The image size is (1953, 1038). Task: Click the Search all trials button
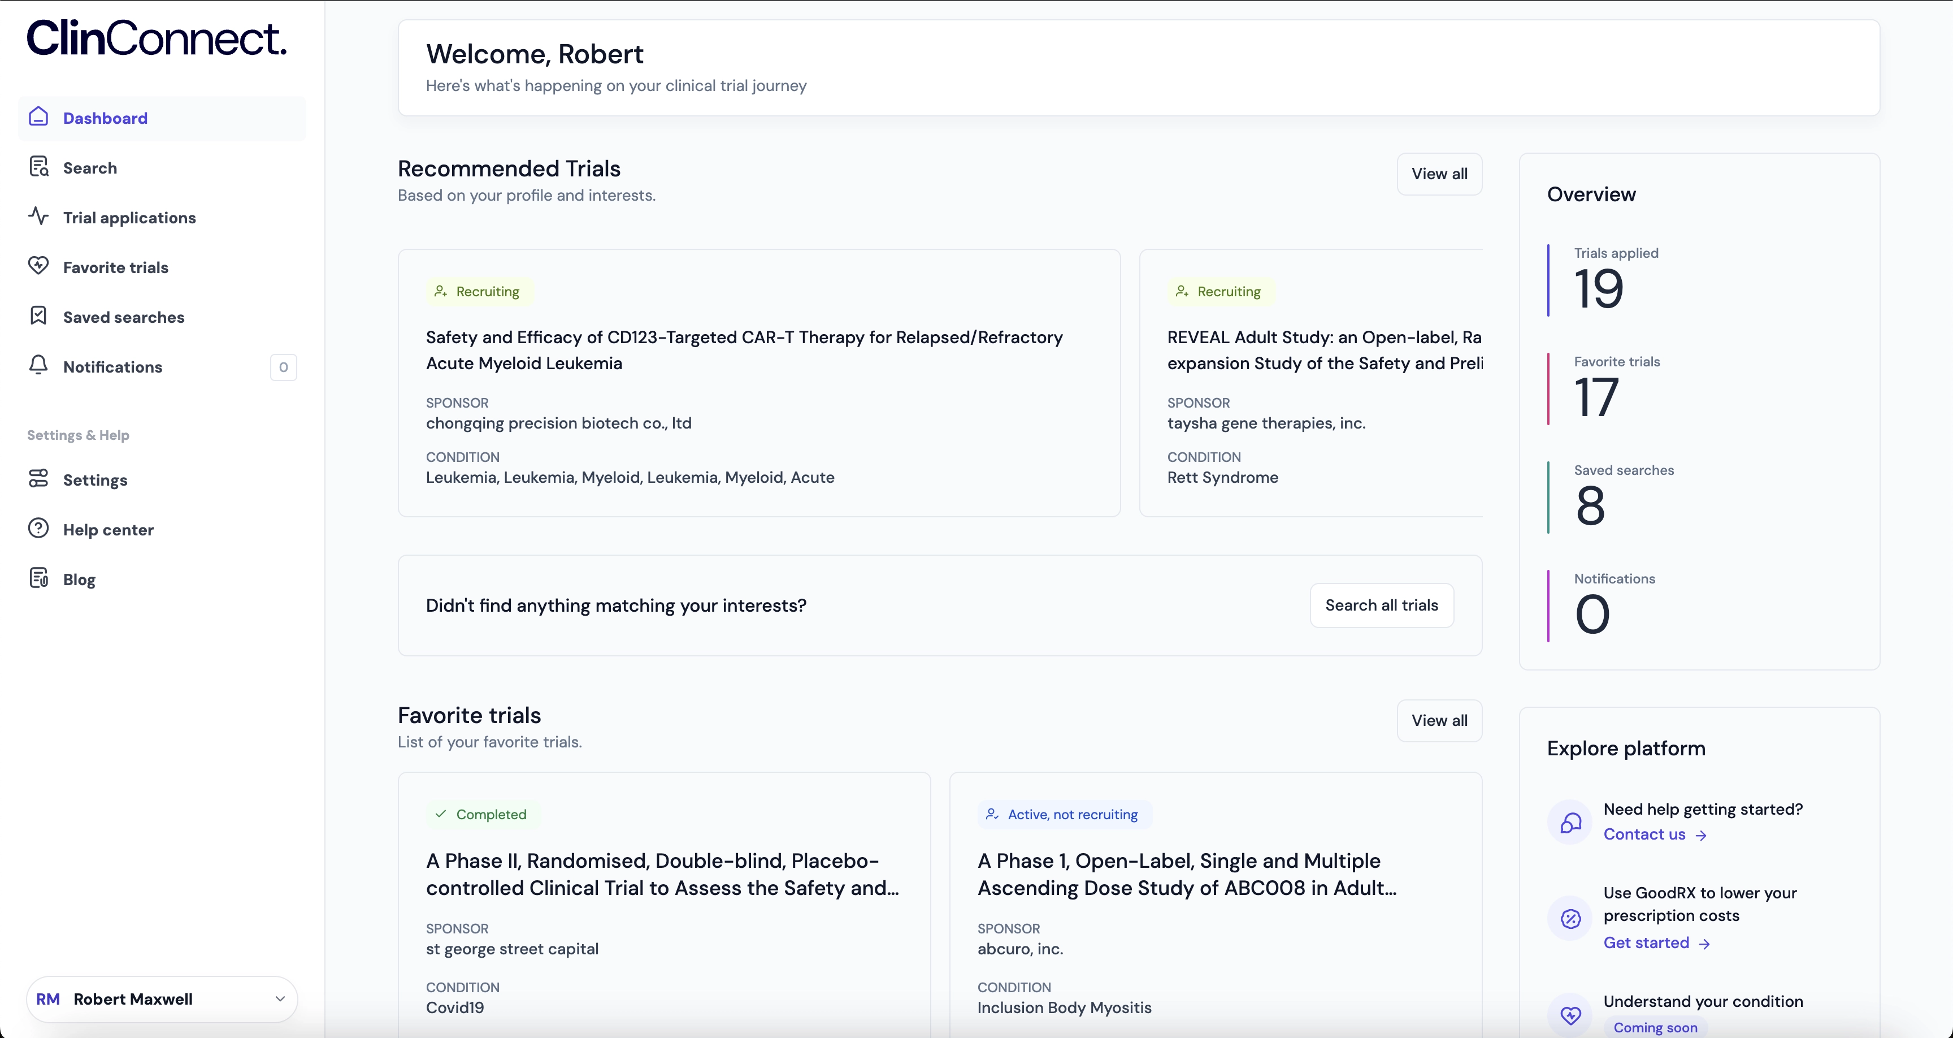pyautogui.click(x=1381, y=605)
